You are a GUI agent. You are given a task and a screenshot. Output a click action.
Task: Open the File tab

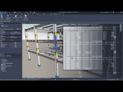click(x=1, y=14)
